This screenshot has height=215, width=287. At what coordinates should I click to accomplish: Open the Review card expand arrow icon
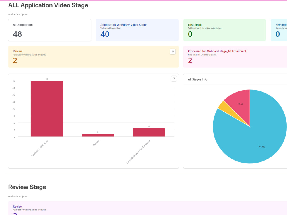(x=172, y=52)
